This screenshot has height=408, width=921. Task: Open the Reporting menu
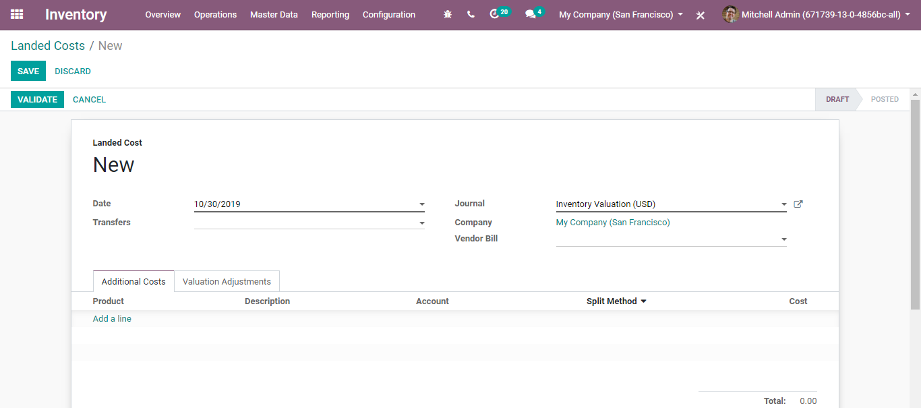click(x=330, y=14)
